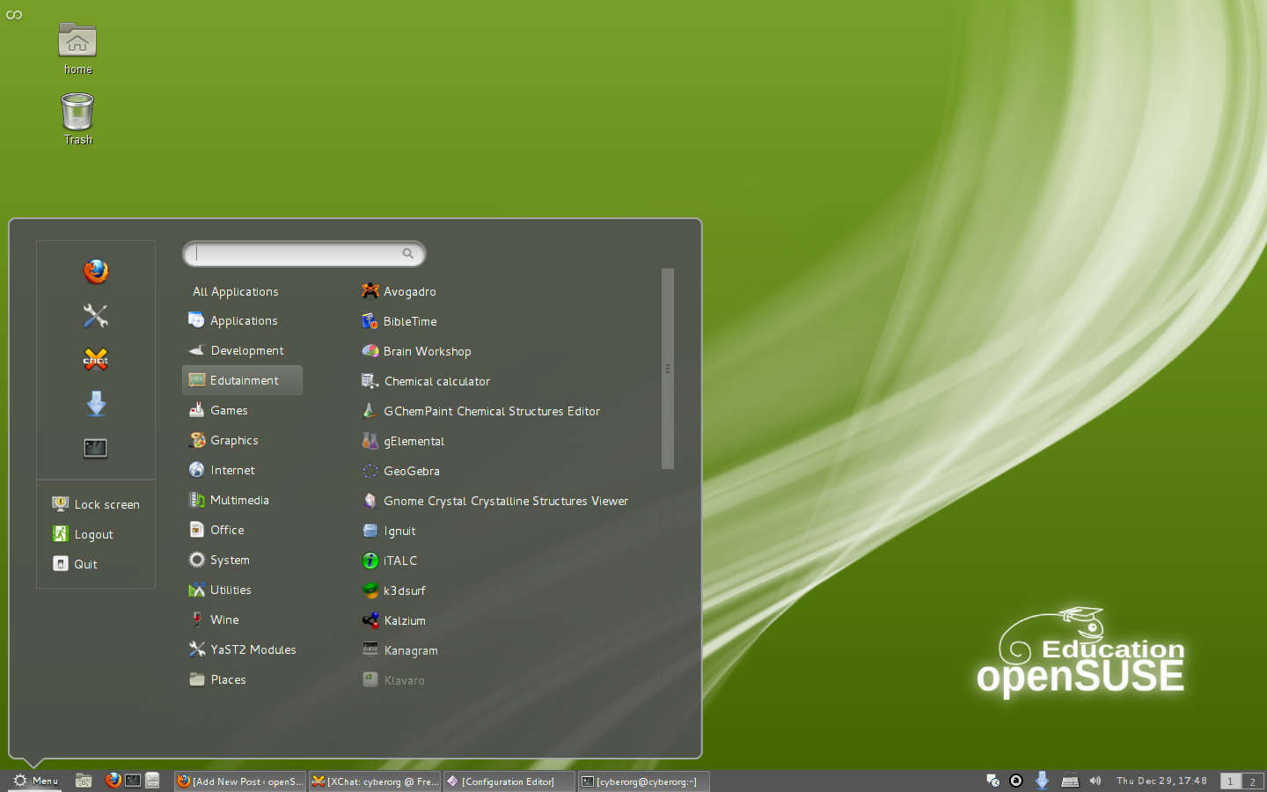This screenshot has height=792, width=1267.
Task: Select the System category
Action: [x=218, y=561]
